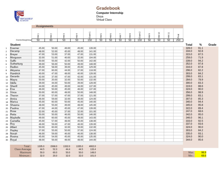Select the Assignments header bar
Image resolution: width=224 pixels, height=173 pixels.
coord(107,26)
